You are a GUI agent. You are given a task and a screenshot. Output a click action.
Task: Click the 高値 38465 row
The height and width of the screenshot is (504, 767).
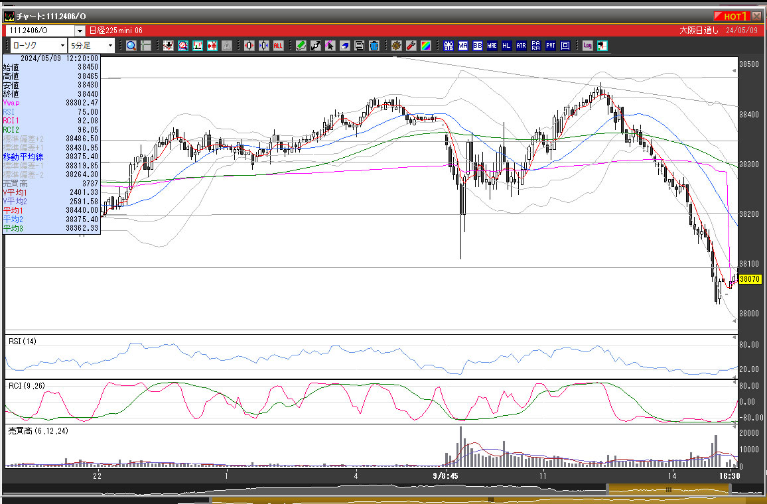(51, 76)
